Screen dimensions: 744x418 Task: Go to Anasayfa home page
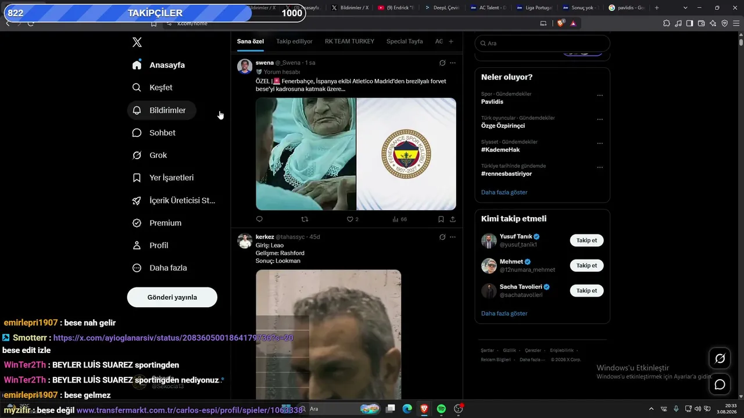159,65
